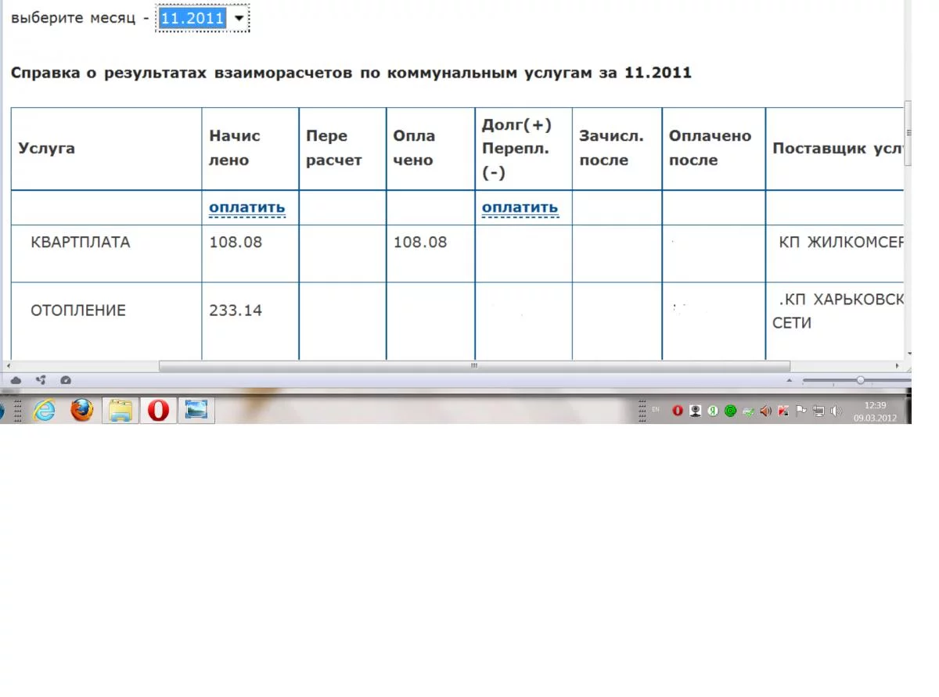Click horizontal scrollbar left arrow
The height and width of the screenshot is (697, 939).
pos(8,365)
